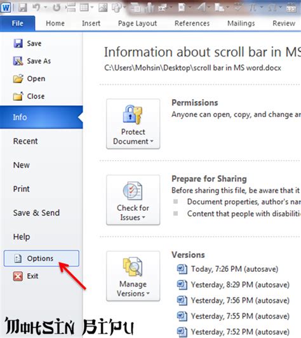
Task: Click the Save icon in Quick Access Toolbar
Action: click(22, 8)
